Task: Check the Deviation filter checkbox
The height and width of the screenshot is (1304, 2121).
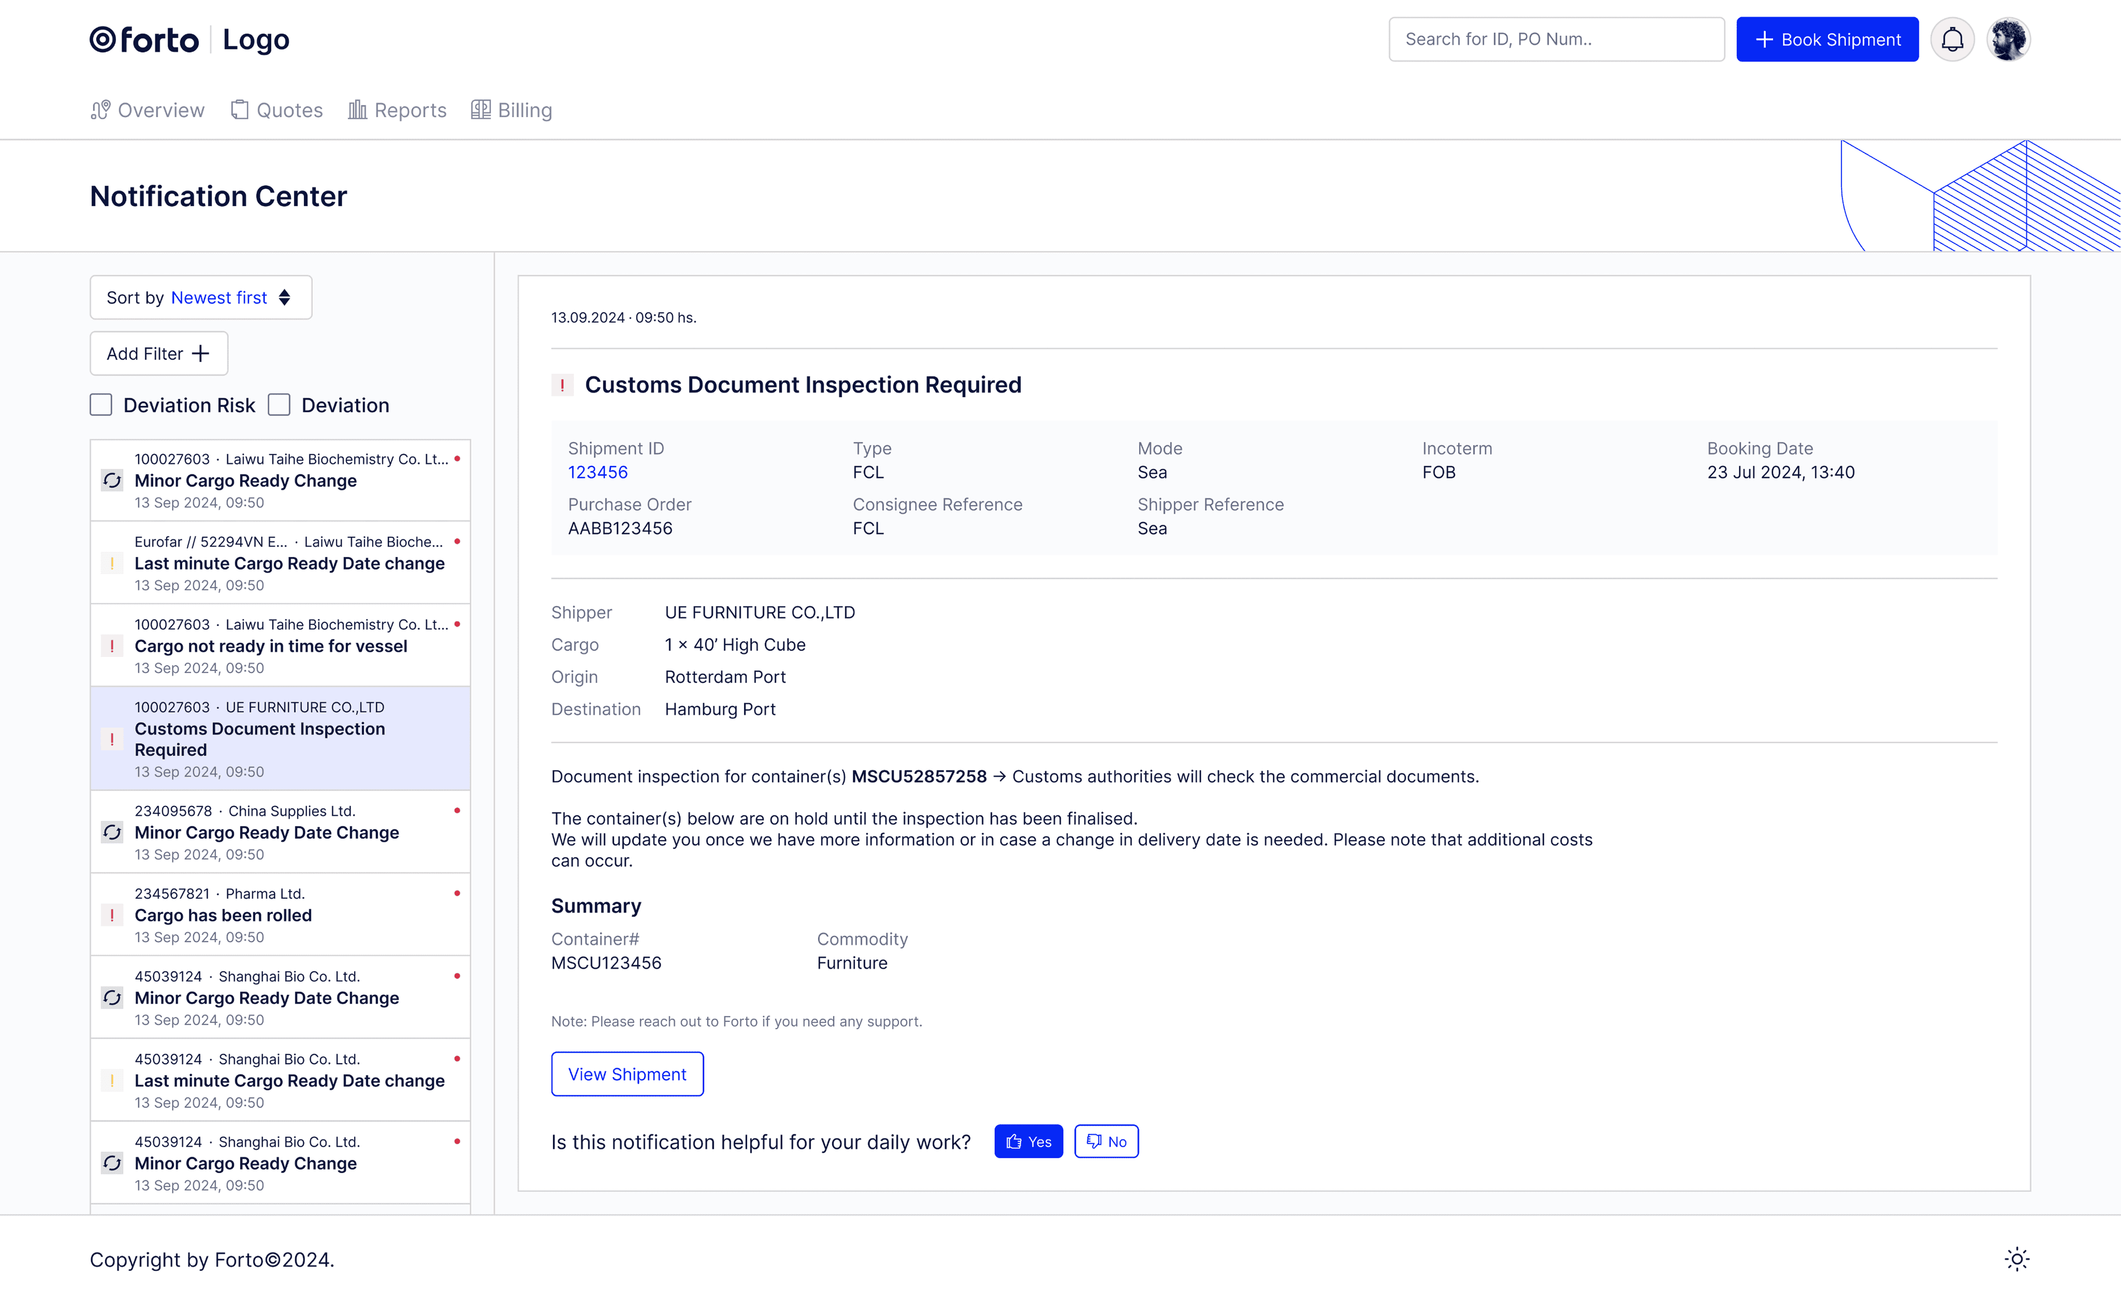Action: click(x=279, y=405)
